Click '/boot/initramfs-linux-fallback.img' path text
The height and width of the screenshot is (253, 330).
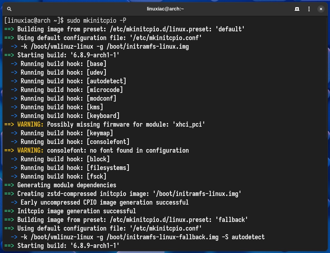(x=162, y=237)
